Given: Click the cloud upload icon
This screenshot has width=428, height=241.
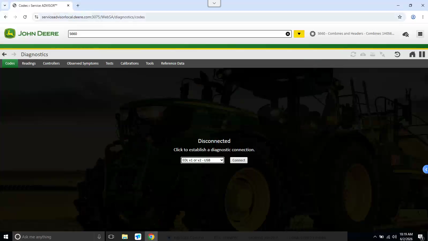Looking at the screenshot, I should (x=363, y=54).
